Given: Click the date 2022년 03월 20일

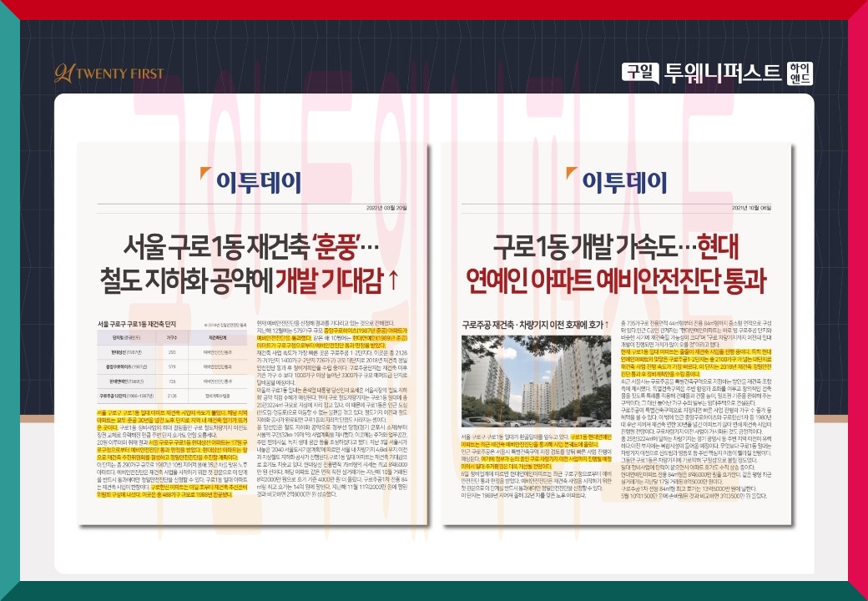Looking at the screenshot, I should click(386, 209).
